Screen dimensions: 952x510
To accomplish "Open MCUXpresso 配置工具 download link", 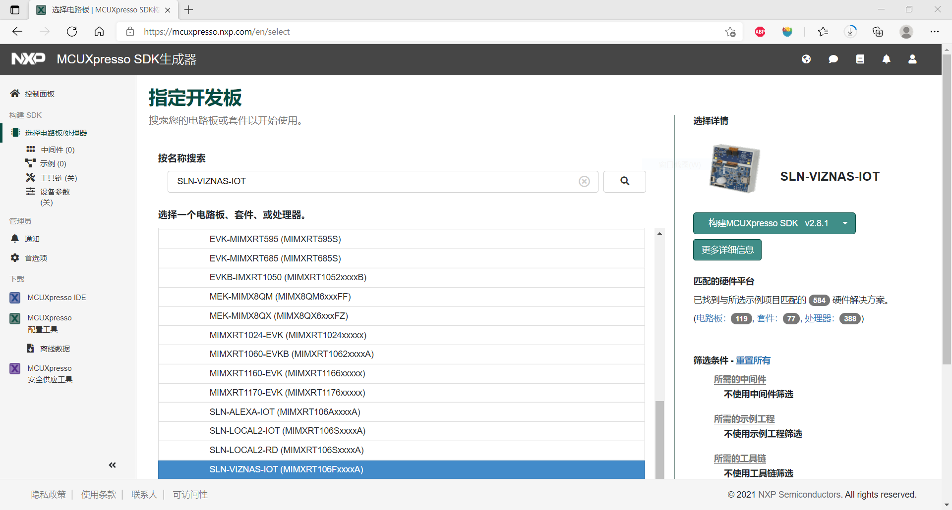I will pos(41,323).
